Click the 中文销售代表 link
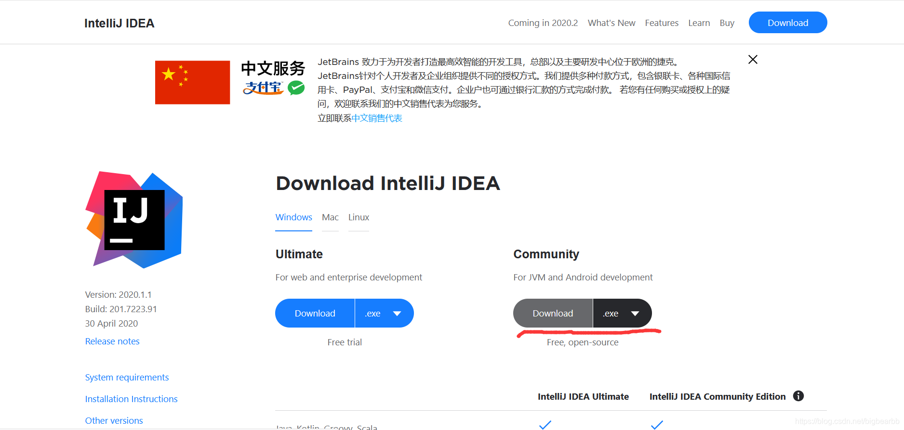The image size is (904, 430). pyautogui.click(x=377, y=118)
